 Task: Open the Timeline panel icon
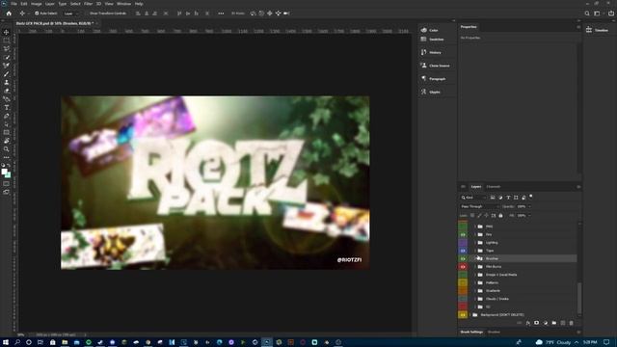589,30
